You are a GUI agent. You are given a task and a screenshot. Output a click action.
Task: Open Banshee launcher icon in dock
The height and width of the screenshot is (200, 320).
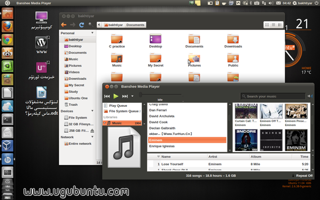8,159
